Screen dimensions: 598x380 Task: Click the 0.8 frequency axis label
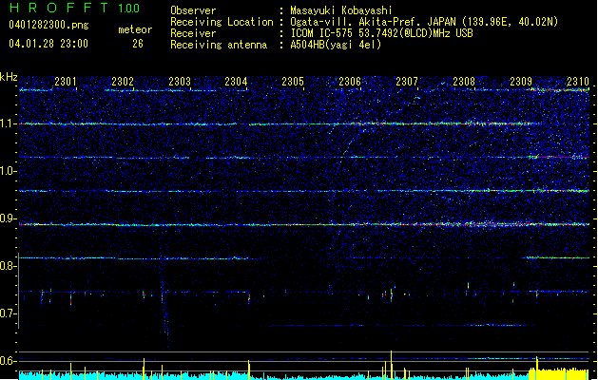click(x=9, y=266)
